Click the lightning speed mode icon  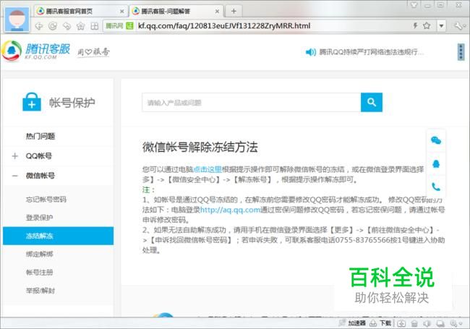click(x=416, y=25)
